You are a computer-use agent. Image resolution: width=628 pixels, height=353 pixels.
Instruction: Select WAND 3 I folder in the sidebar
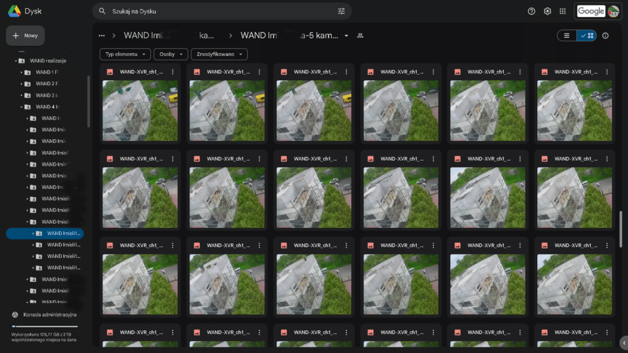pyautogui.click(x=47, y=95)
